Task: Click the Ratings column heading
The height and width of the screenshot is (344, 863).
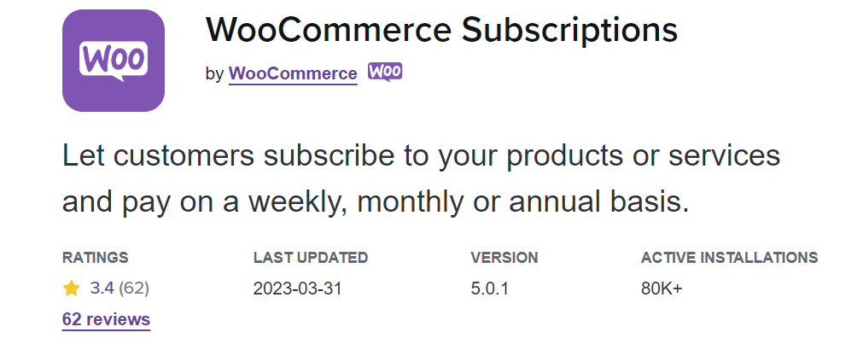Action: pos(96,257)
